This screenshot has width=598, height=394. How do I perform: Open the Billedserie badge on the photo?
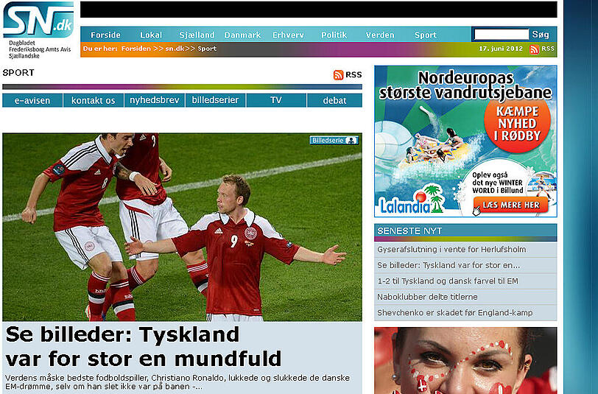point(334,141)
